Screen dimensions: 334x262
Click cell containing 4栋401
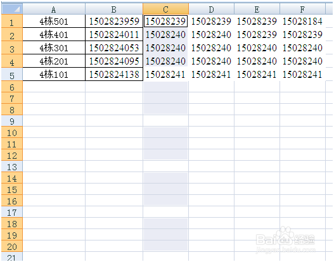(54, 34)
